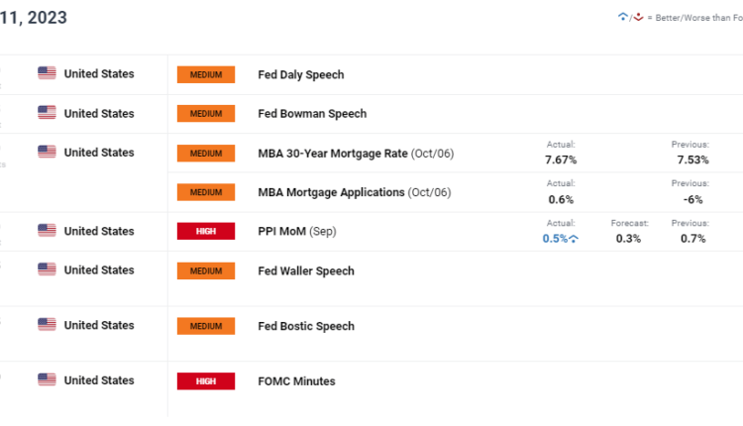743x426 pixels.
Task: Click the US flag beside Fed Bostic Speech
Action: coord(47,325)
